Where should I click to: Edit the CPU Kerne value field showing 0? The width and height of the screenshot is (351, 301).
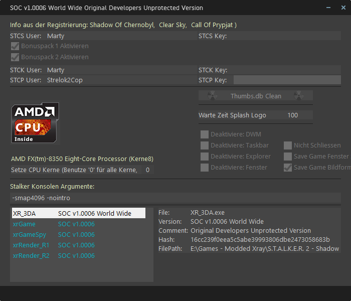[147, 170]
